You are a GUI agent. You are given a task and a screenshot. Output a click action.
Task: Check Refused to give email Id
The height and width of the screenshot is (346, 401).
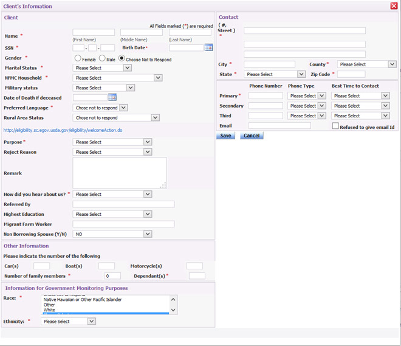335,126
